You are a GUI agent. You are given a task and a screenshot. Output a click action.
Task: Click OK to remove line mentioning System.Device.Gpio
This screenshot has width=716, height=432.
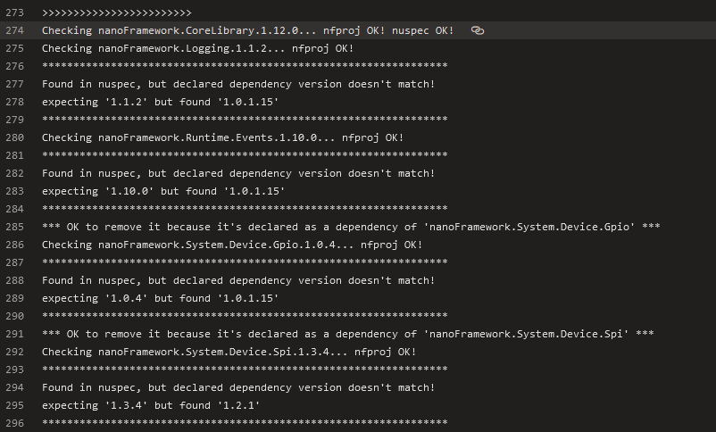click(351, 227)
